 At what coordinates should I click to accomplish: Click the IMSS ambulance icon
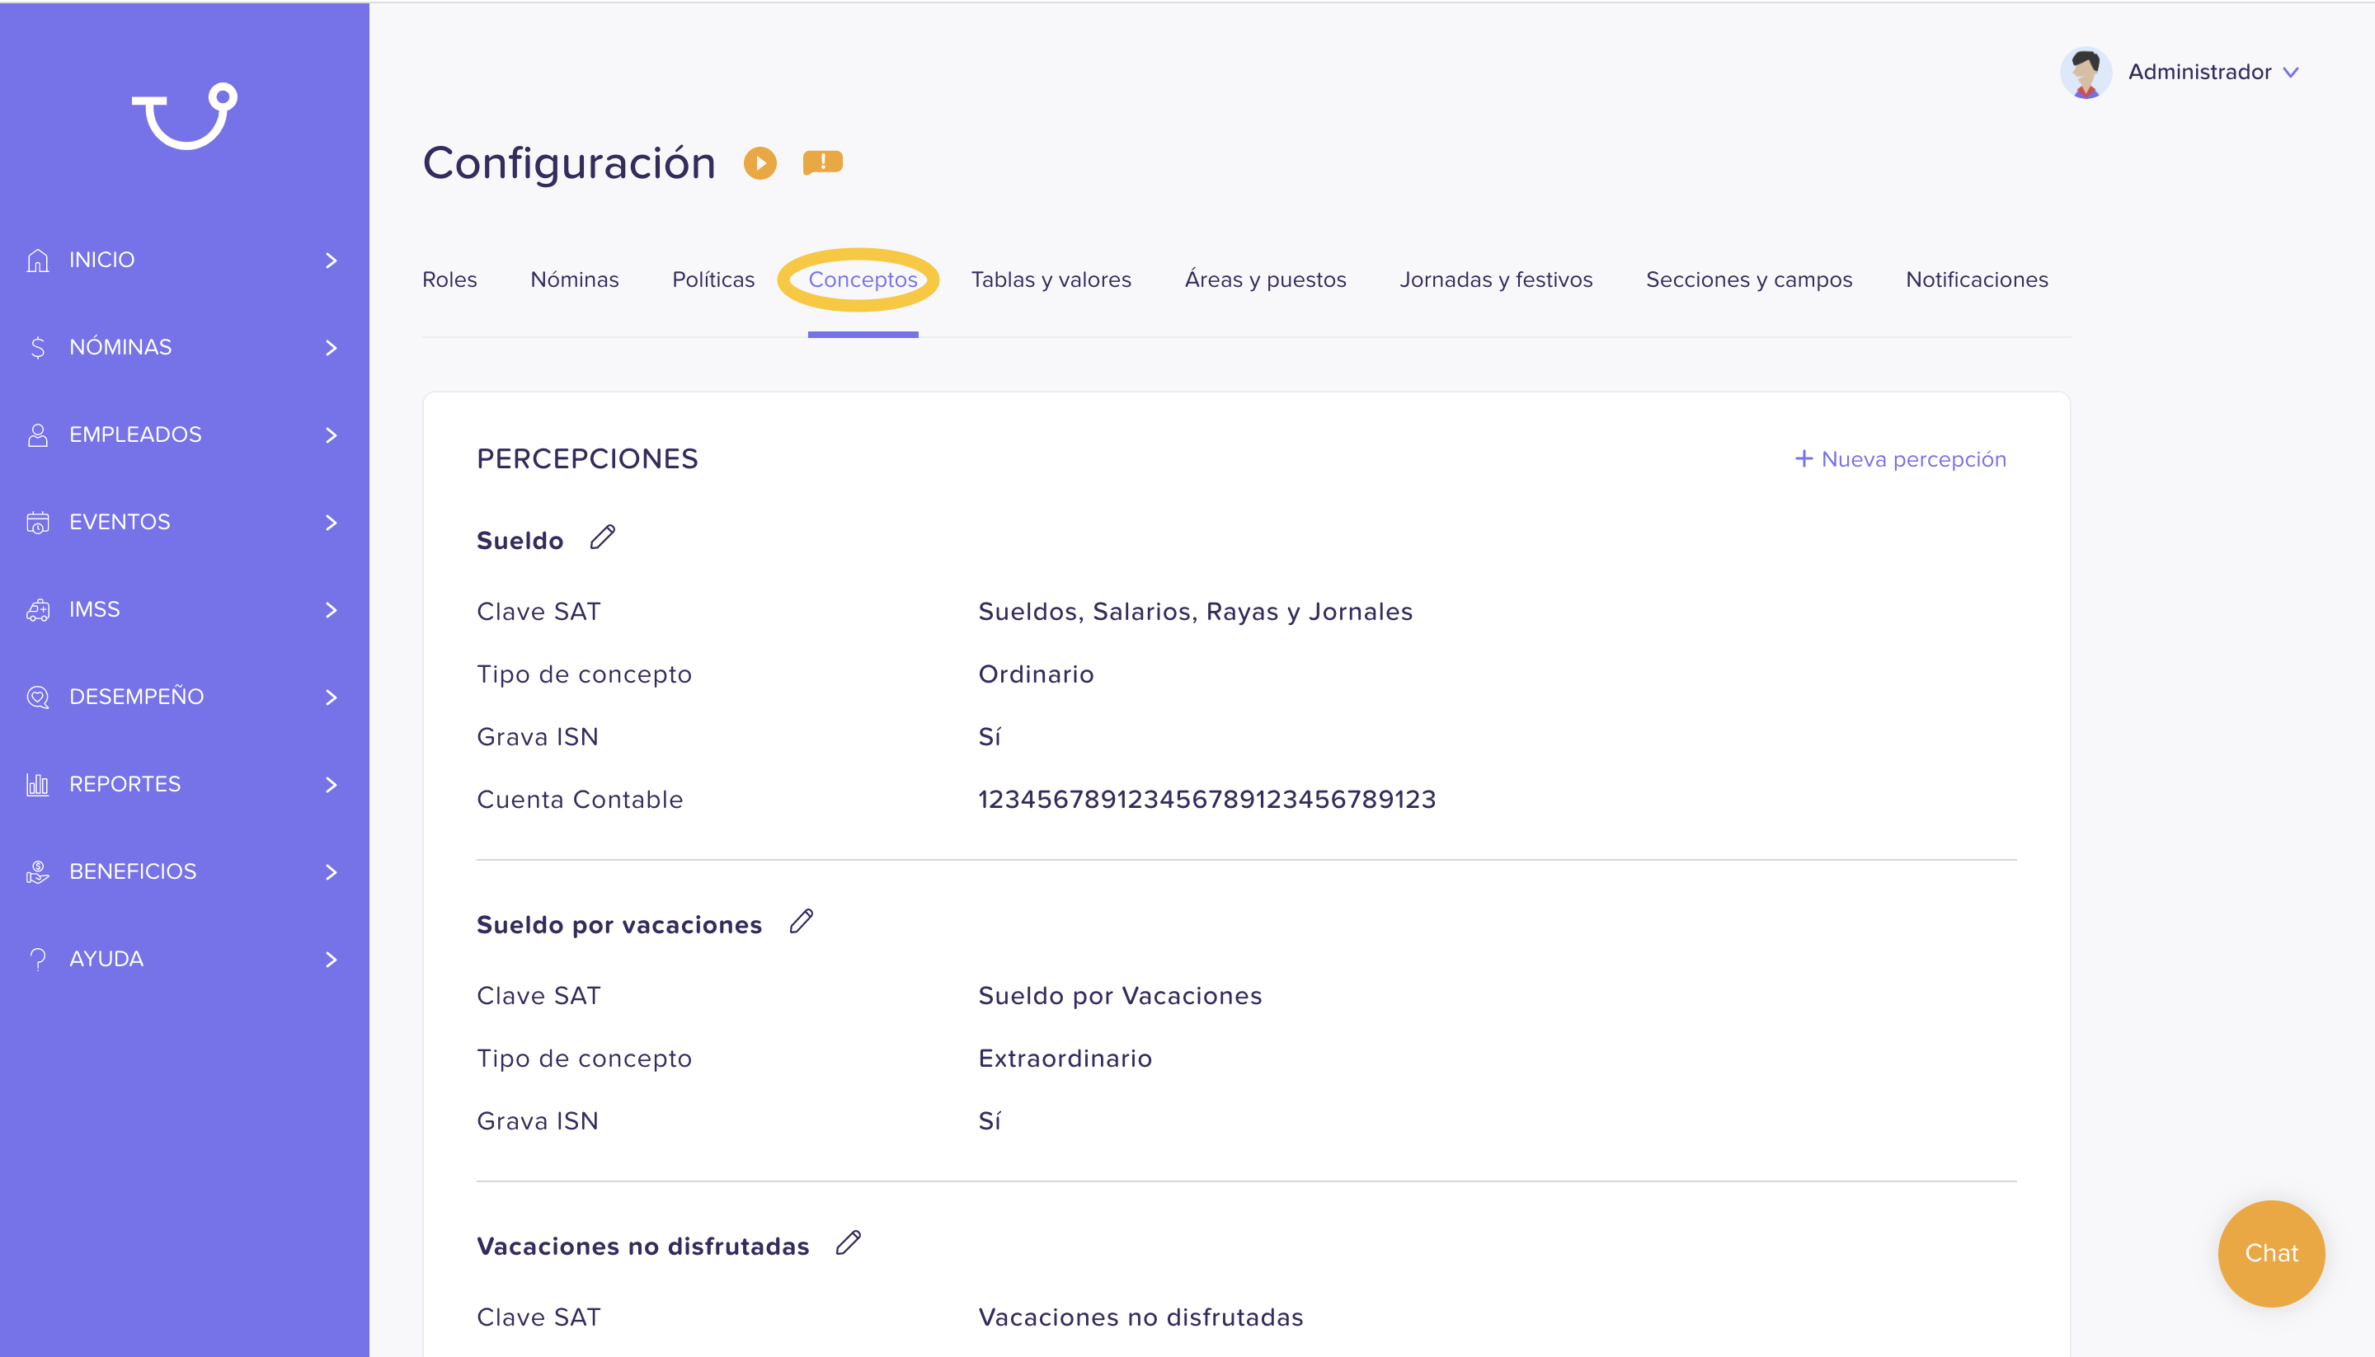coord(38,609)
